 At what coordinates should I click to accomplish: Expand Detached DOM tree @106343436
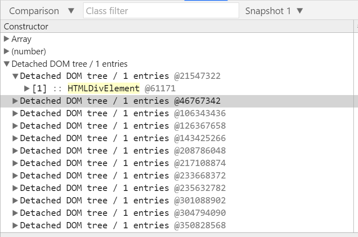click(15, 113)
